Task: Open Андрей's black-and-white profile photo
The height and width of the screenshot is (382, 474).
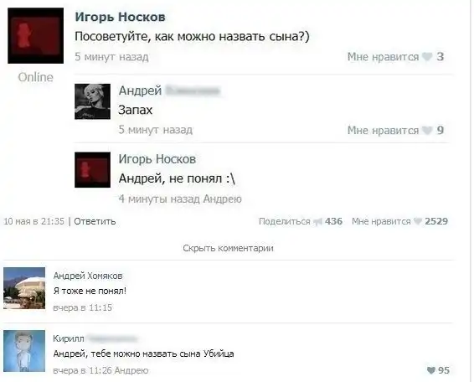Action: (92, 101)
